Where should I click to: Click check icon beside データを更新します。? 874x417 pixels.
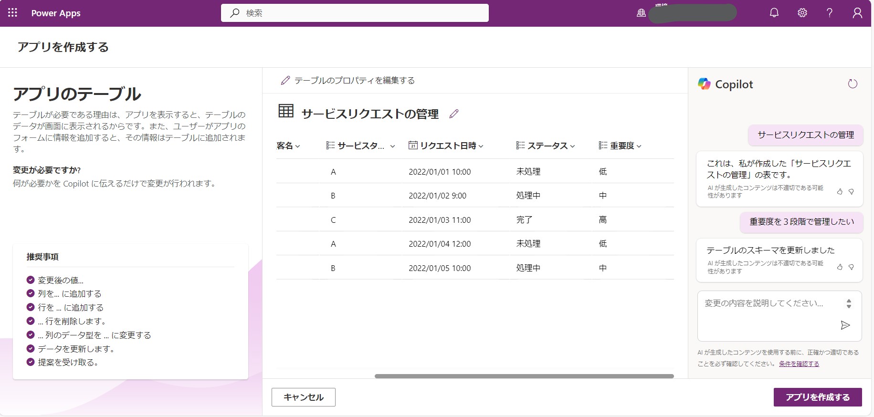[x=31, y=348]
